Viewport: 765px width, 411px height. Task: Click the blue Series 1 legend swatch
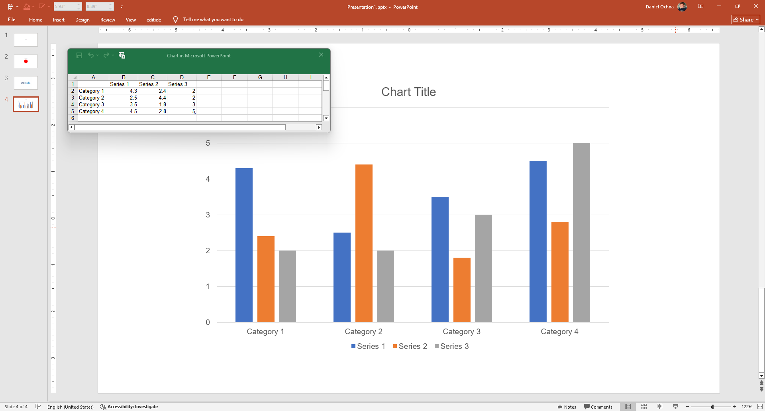click(x=353, y=346)
